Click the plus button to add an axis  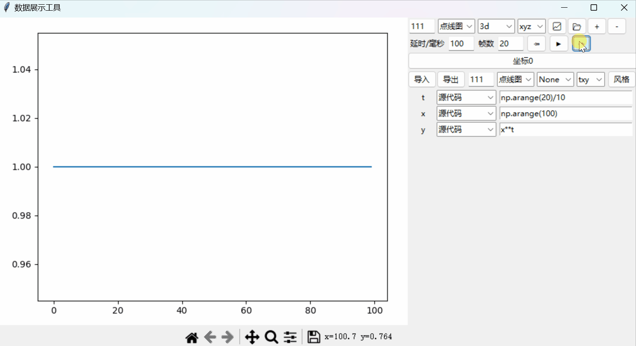pyautogui.click(x=597, y=26)
